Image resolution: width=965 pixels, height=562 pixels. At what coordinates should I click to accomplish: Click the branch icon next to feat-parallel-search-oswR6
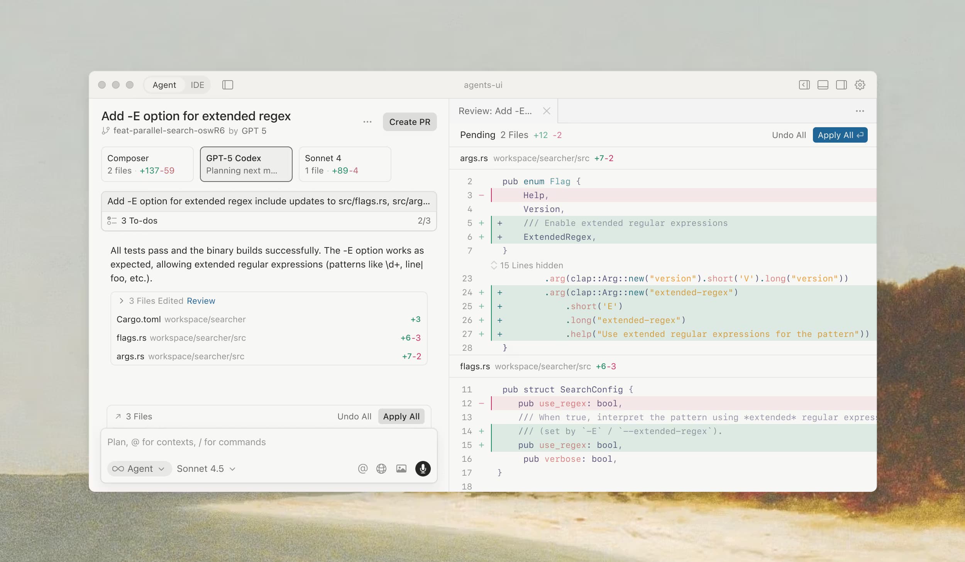(x=105, y=131)
